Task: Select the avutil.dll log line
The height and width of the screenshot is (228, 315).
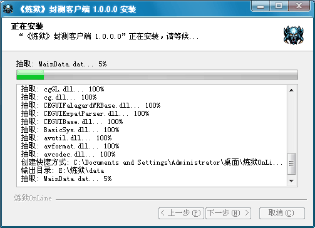Action: click(66, 138)
